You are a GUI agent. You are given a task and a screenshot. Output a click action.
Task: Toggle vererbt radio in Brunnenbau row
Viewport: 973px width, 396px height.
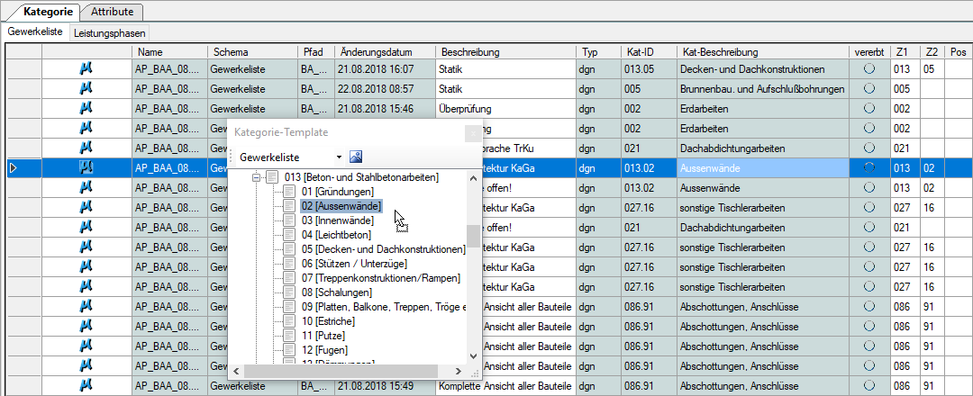869,89
